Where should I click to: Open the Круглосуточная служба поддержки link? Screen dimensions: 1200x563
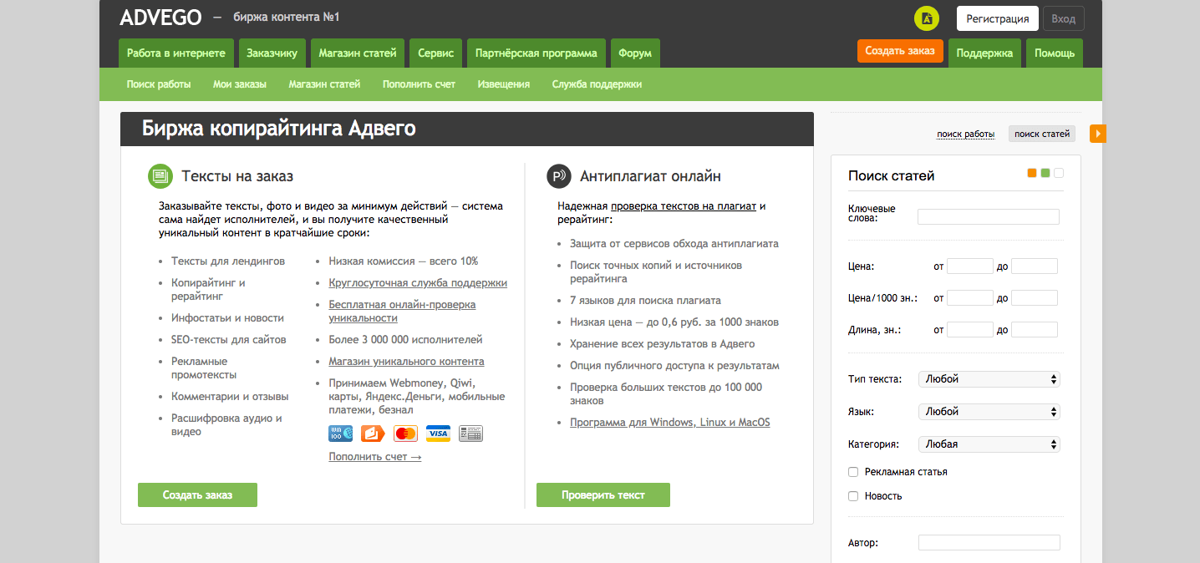tap(418, 283)
